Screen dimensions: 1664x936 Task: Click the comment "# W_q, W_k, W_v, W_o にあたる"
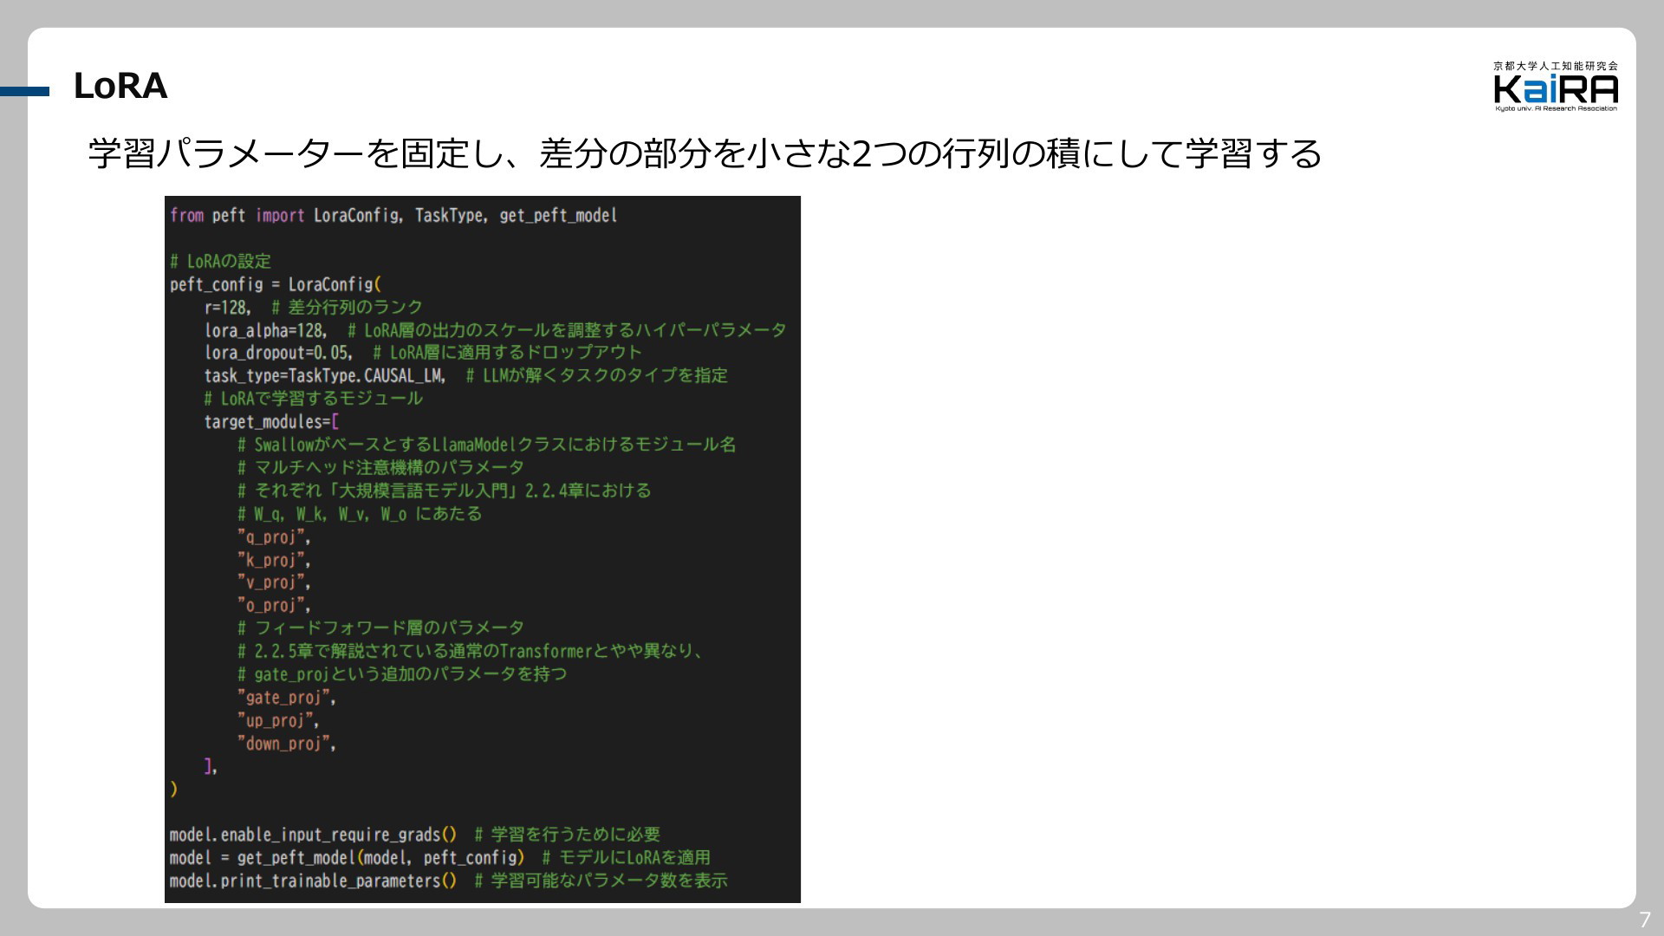pos(360,514)
